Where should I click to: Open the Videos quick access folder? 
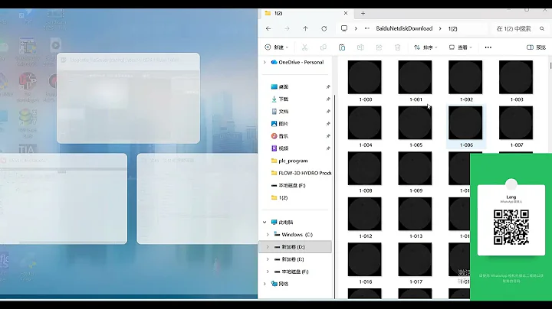(280, 148)
